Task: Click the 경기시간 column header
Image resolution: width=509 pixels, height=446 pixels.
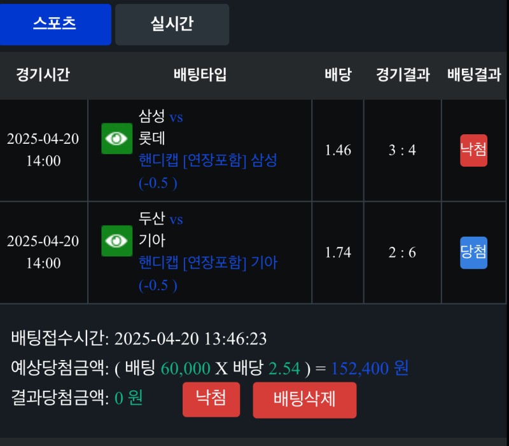Action: tap(43, 75)
